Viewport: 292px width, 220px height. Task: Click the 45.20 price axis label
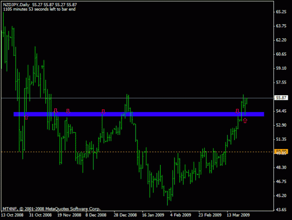[x=281, y=196]
